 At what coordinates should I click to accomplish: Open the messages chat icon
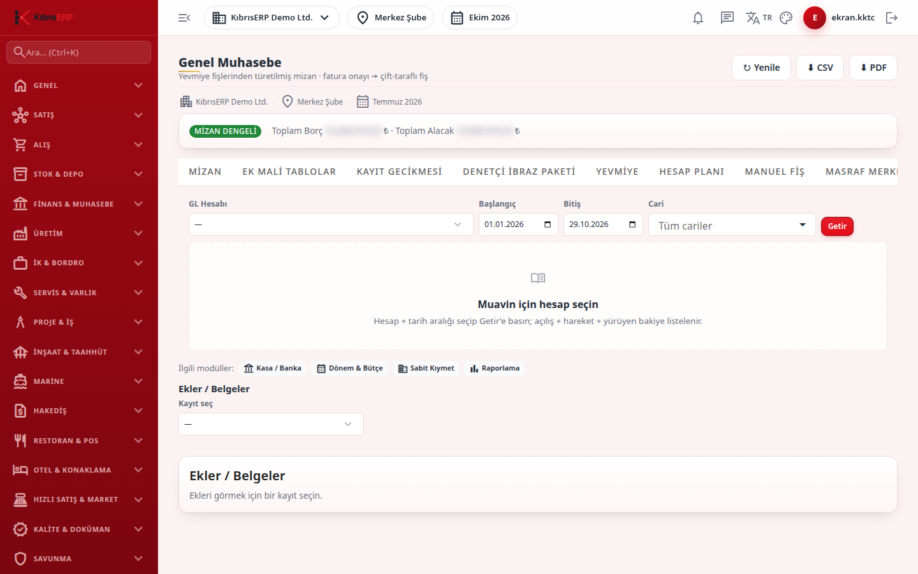point(727,18)
